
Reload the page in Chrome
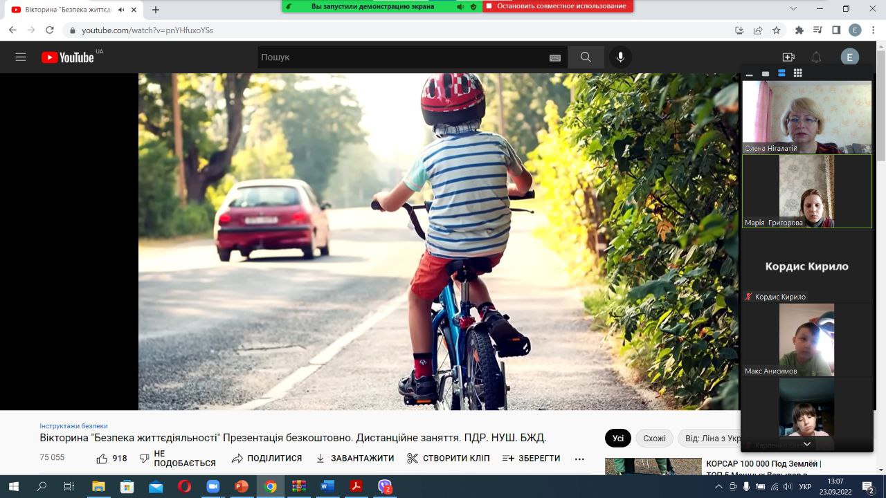pyautogui.click(x=49, y=30)
